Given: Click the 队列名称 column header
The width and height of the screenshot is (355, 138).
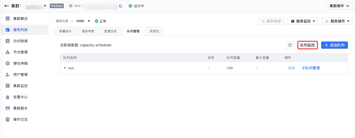Looking at the screenshot, I should tap(70, 58).
